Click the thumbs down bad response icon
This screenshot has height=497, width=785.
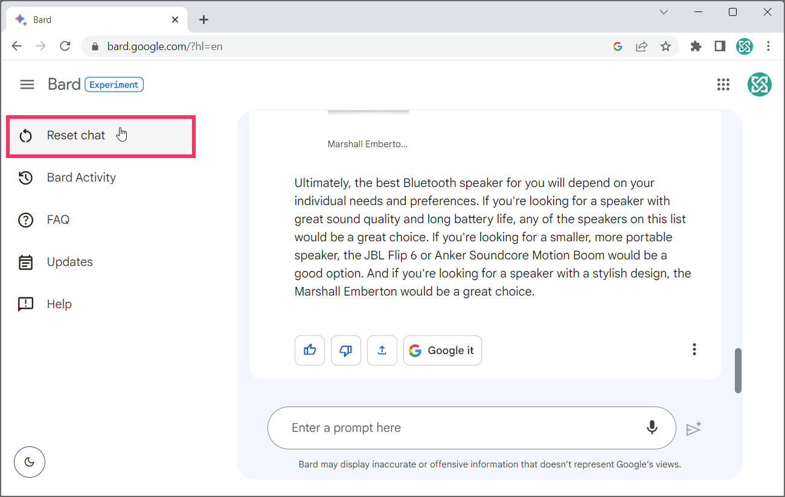click(346, 350)
